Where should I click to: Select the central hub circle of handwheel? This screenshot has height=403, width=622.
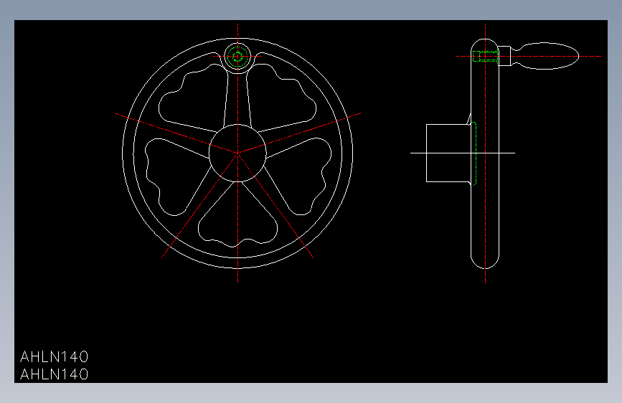point(237,153)
